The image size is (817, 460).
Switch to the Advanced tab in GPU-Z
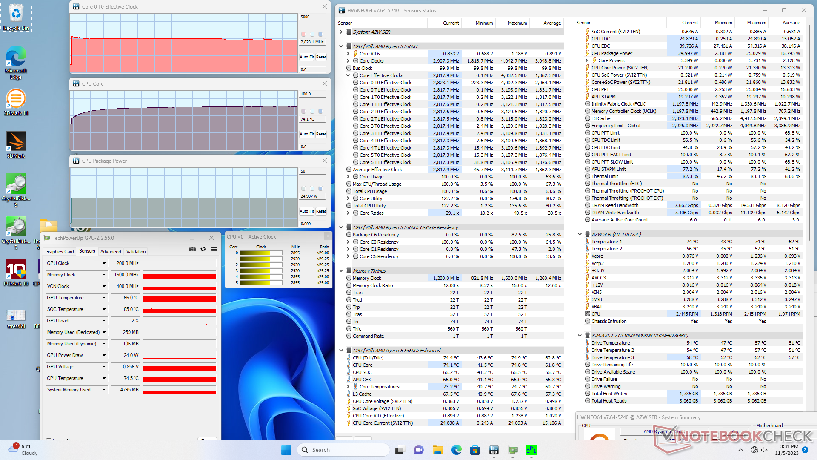click(111, 252)
